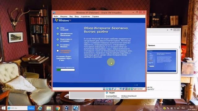The image size is (198, 111).
Task: Click the Найти search button
Action: click(31, 108)
